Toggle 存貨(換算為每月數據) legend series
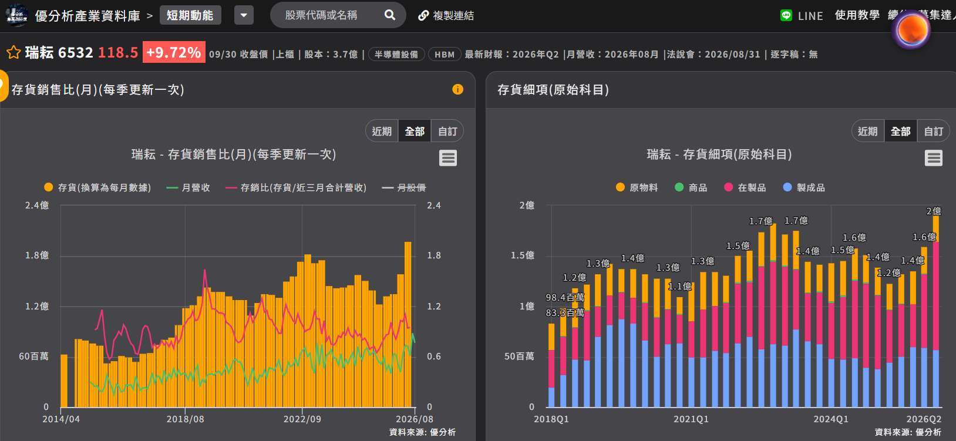Viewport: 956px width, 441px height. click(x=97, y=187)
